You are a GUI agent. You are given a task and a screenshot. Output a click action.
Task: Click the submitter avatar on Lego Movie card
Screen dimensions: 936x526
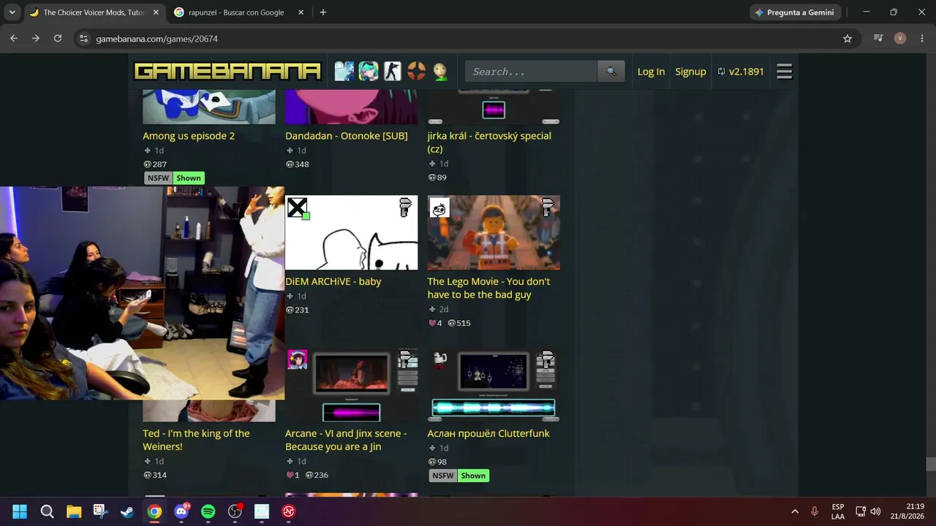point(439,208)
